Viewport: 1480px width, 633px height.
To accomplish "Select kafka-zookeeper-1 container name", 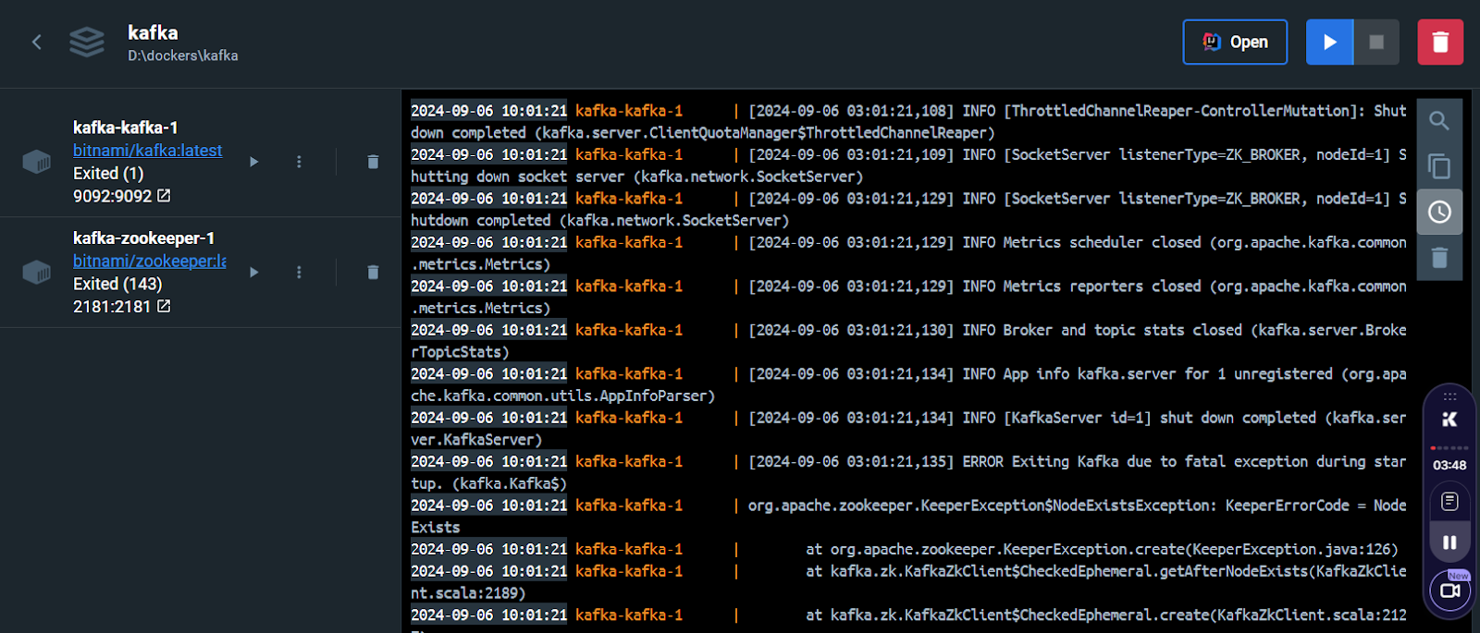I will pyautogui.click(x=144, y=238).
